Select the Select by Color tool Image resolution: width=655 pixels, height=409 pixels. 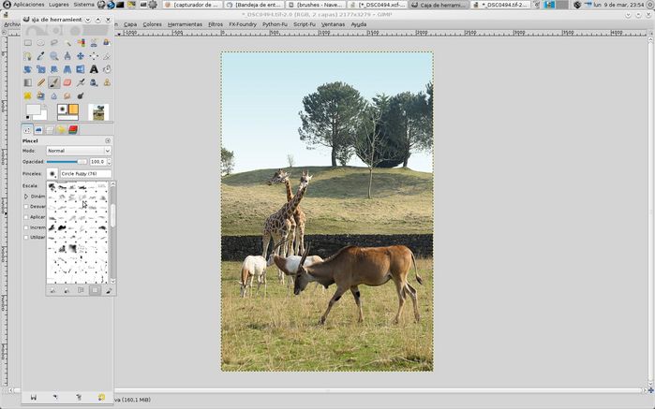pyautogui.click(x=81, y=42)
